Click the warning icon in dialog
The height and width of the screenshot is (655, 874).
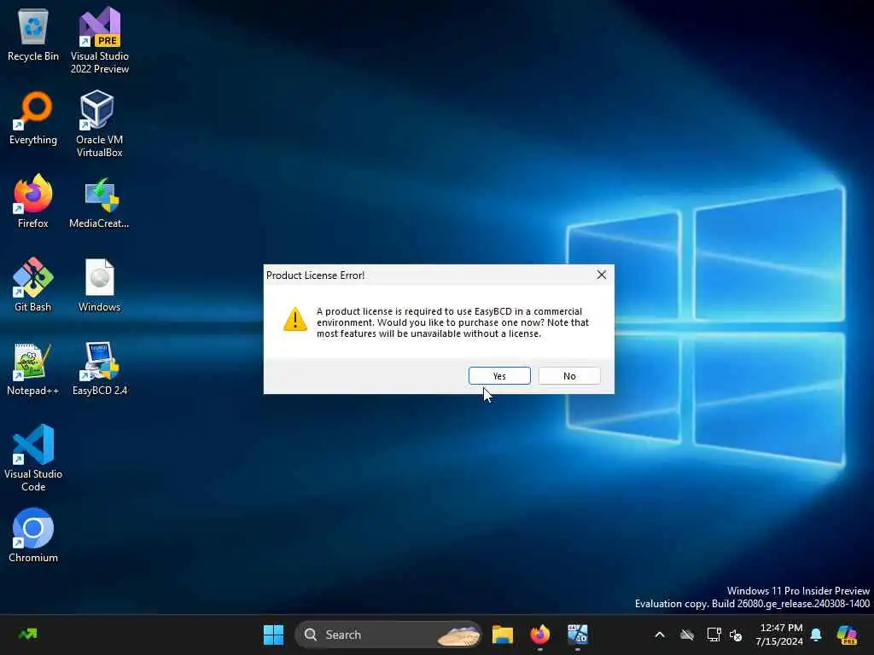(x=294, y=319)
